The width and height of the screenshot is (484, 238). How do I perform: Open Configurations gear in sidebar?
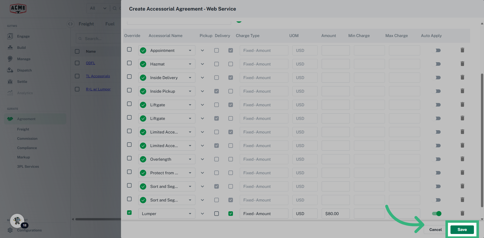[x=10, y=230]
